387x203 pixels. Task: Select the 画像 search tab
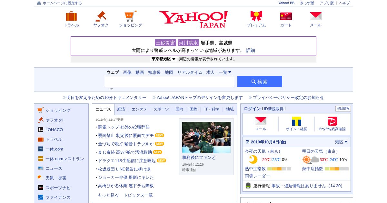pos(127,72)
